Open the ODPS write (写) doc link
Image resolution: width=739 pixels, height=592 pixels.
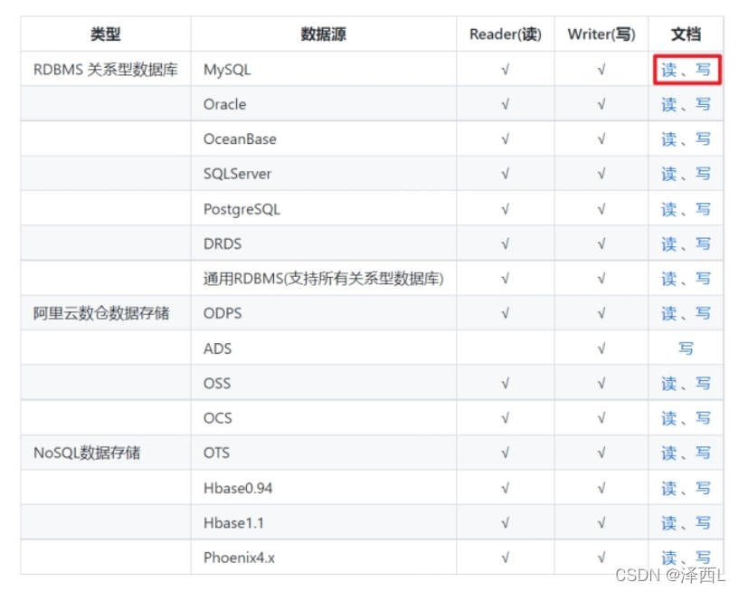point(703,313)
